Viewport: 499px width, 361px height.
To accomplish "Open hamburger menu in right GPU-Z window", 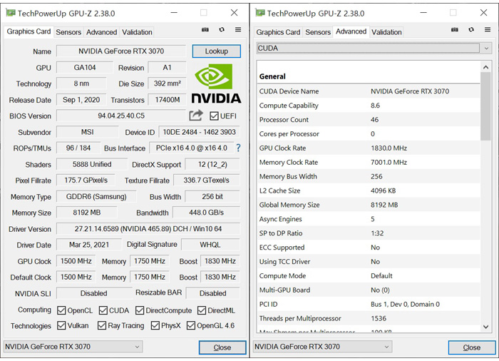I will (x=488, y=30).
